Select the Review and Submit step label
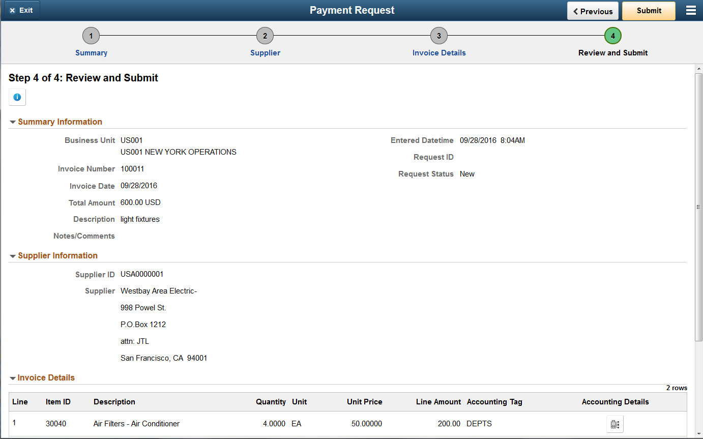The width and height of the screenshot is (703, 439). tap(613, 53)
